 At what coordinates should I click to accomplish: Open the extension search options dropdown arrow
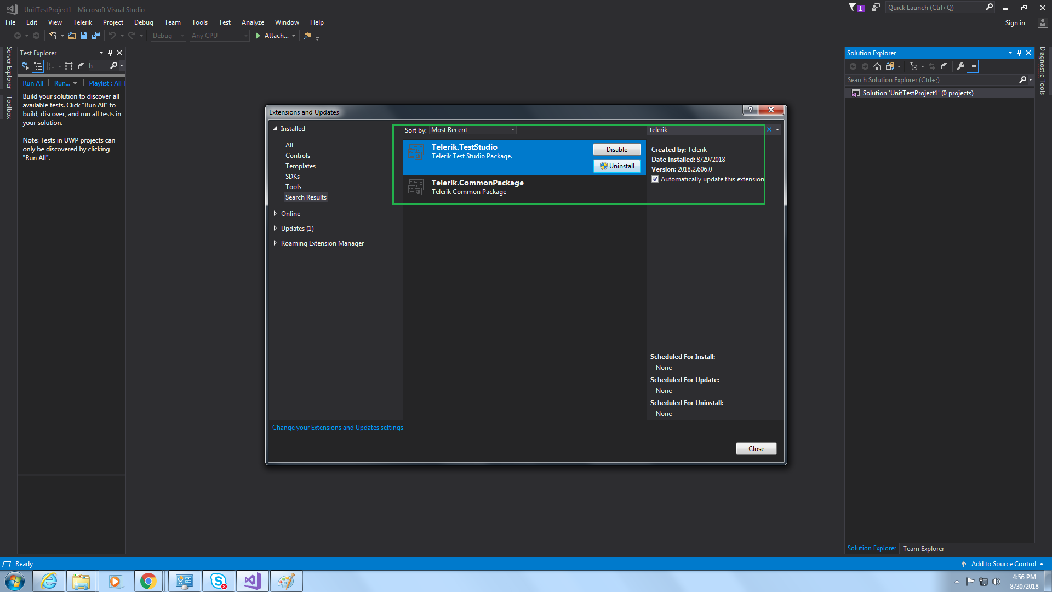point(777,130)
